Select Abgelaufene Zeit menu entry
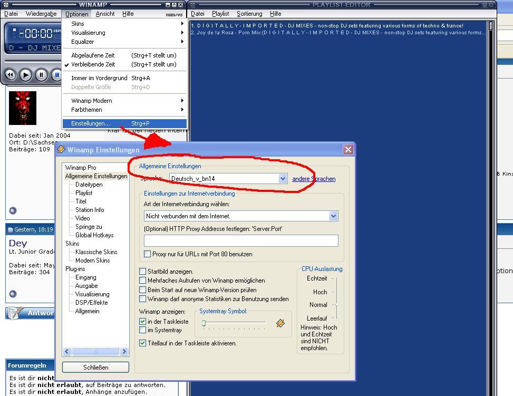This screenshot has height=396, width=513. (x=124, y=55)
